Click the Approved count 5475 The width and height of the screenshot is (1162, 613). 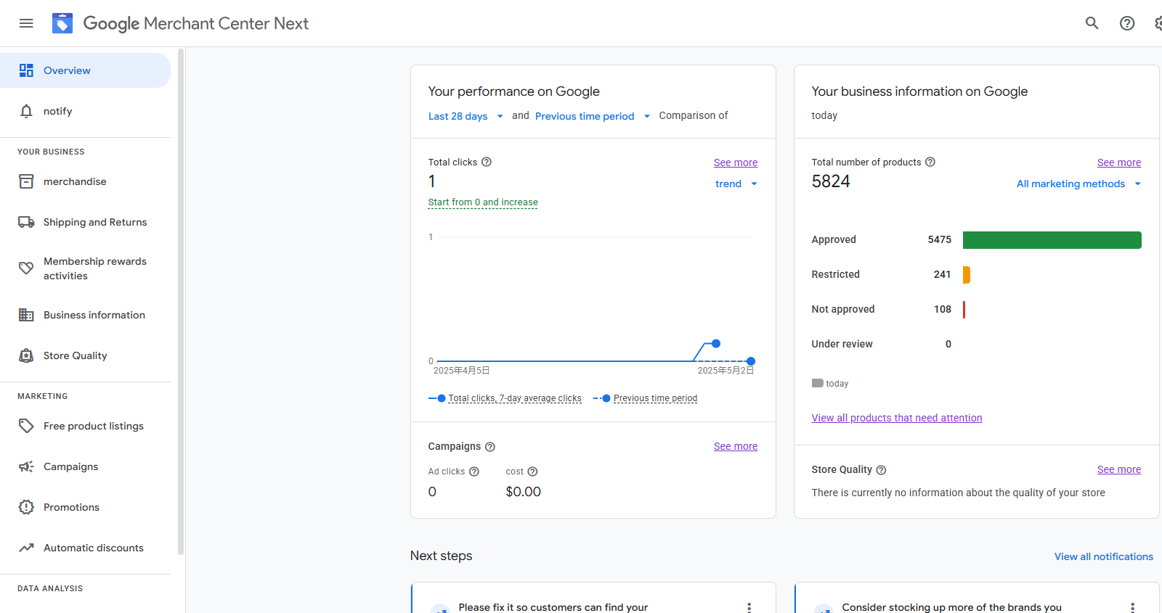[x=939, y=239]
